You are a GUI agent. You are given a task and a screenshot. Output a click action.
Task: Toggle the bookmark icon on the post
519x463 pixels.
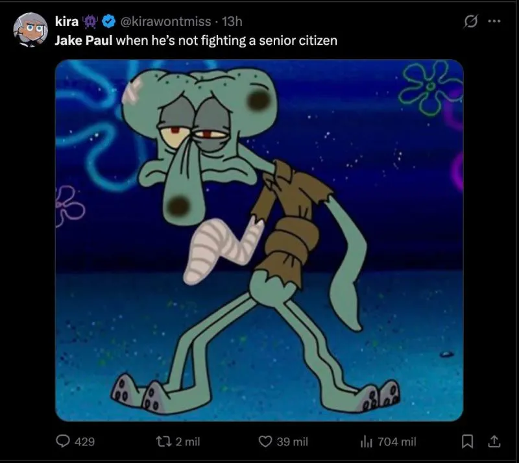tap(466, 442)
